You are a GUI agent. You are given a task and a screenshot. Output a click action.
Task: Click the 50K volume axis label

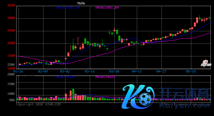point(12,100)
